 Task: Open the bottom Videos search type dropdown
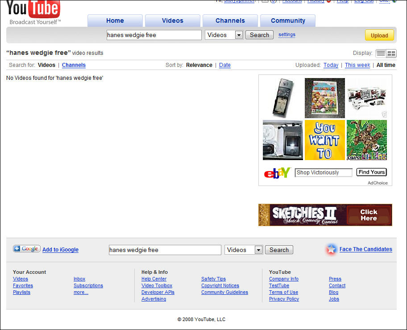point(244,250)
